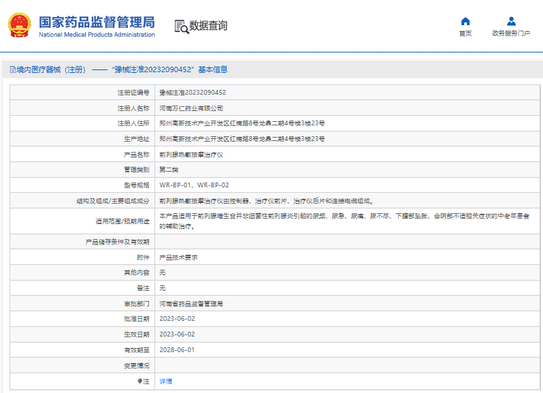Click the 产品名称 label
The width and height of the screenshot is (543, 393).
[137, 155]
